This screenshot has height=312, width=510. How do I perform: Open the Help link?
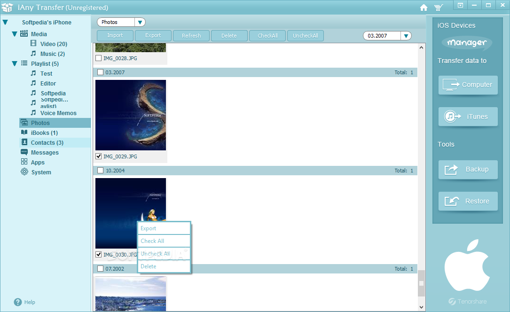[x=29, y=302]
